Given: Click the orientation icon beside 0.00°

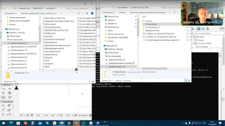Looking at the screenshot, I should [46, 115].
